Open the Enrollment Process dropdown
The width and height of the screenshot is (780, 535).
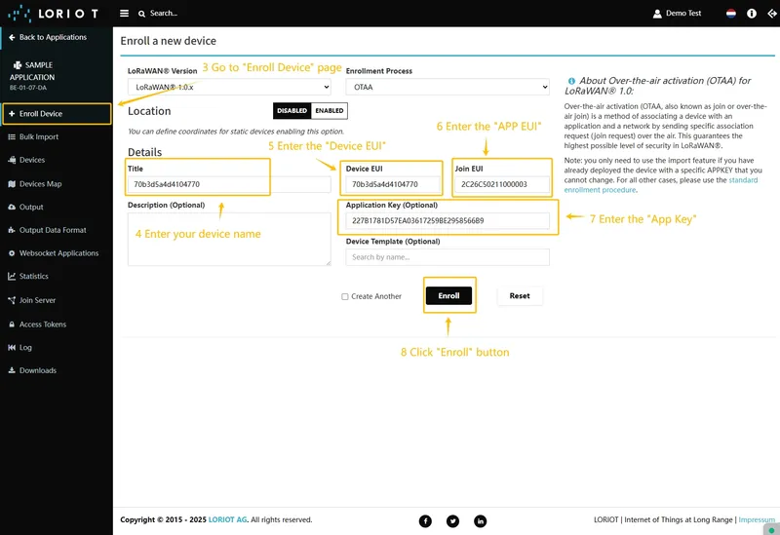coord(448,87)
